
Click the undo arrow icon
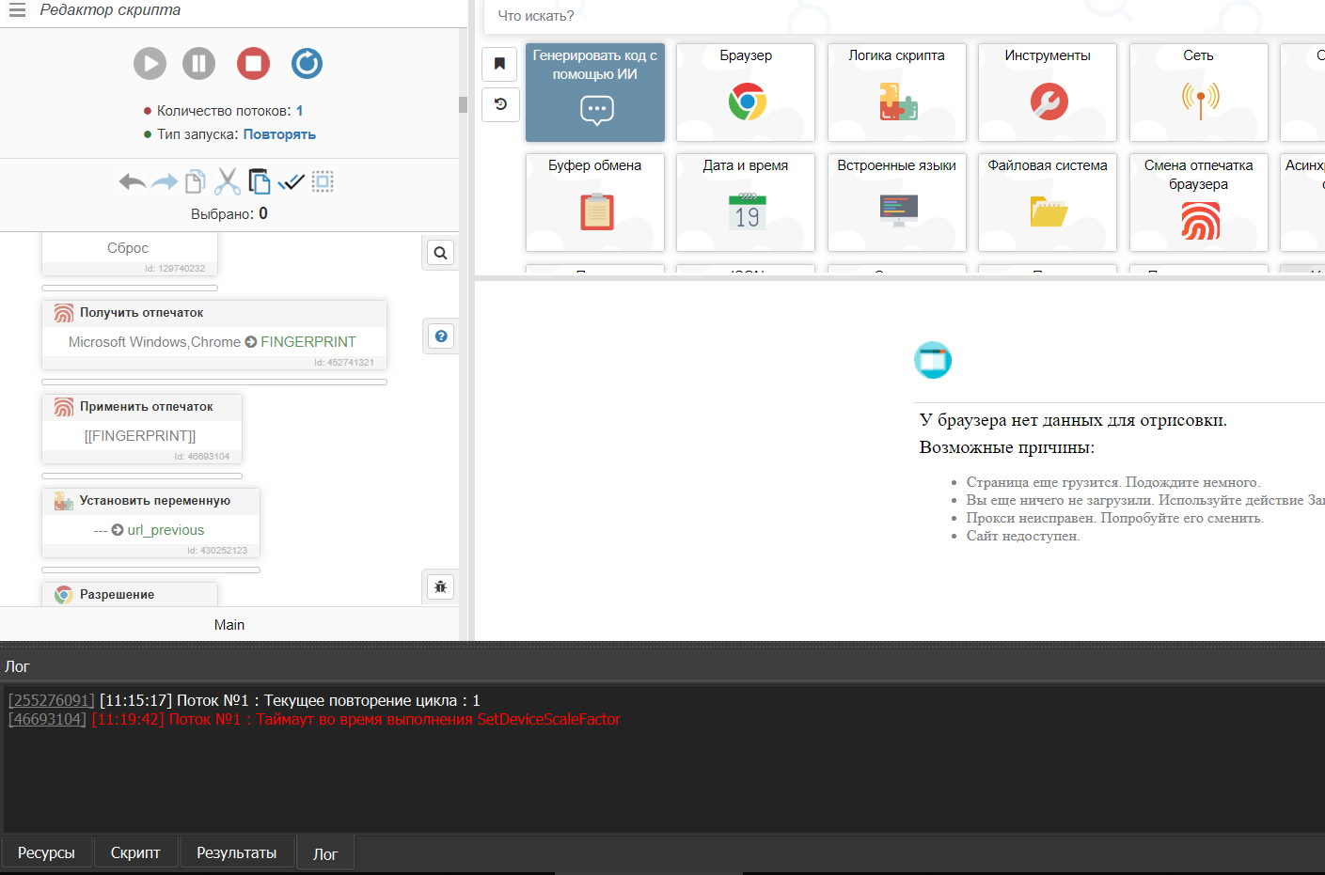click(132, 181)
